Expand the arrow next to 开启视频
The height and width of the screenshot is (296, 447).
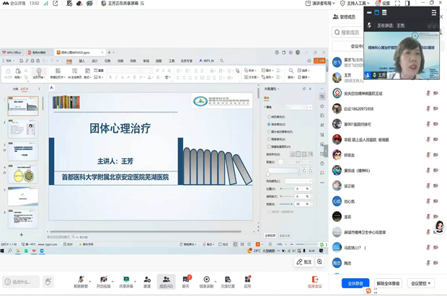[x=112, y=282]
